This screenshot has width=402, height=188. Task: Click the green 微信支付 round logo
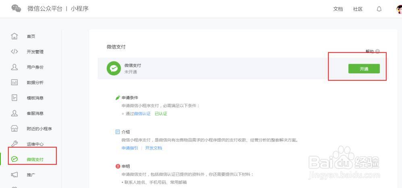[114, 68]
